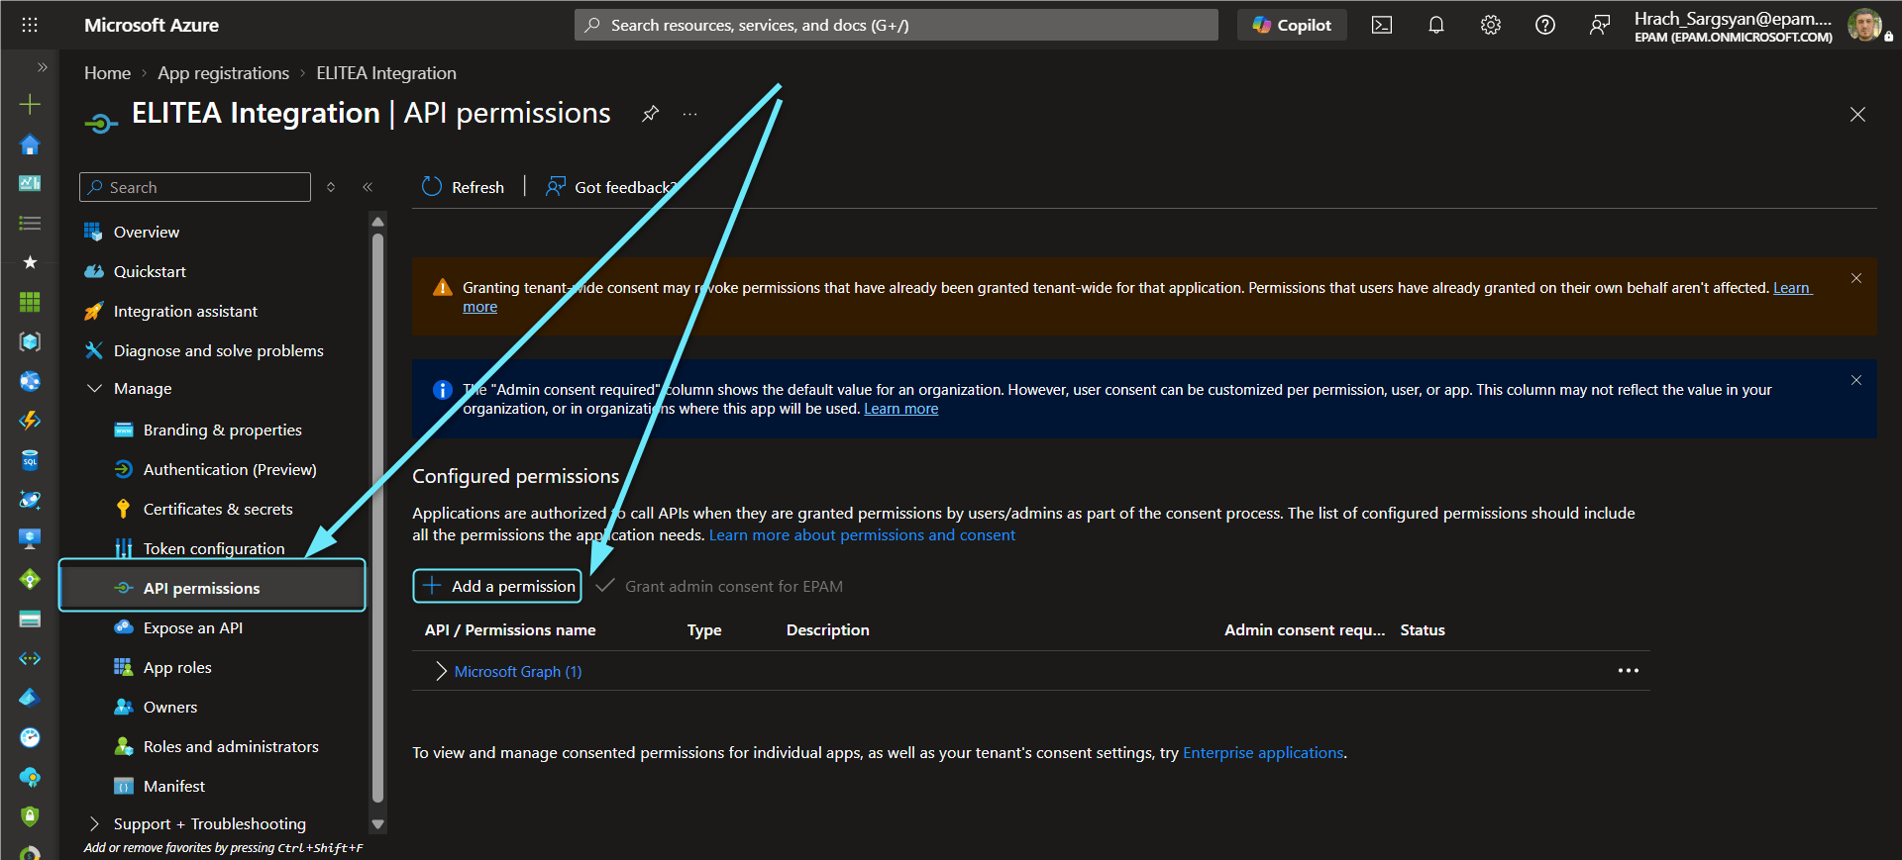The image size is (1902, 860).
Task: Click Grant admin consent for EPAM
Action: coord(719,586)
